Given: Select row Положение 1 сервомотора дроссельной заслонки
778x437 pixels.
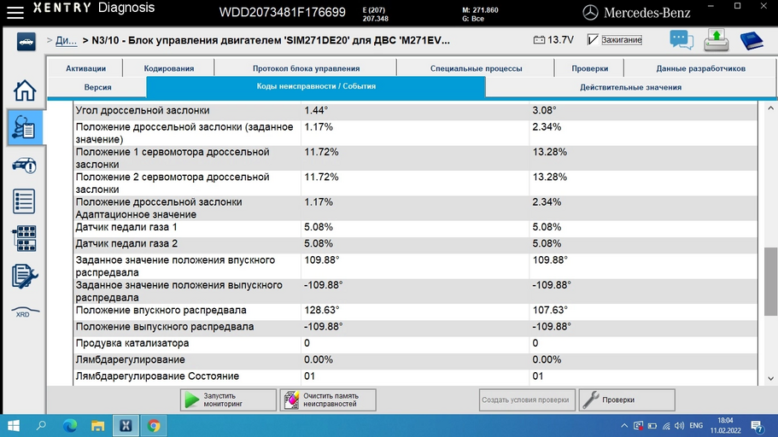Looking at the screenshot, I should click(415, 158).
